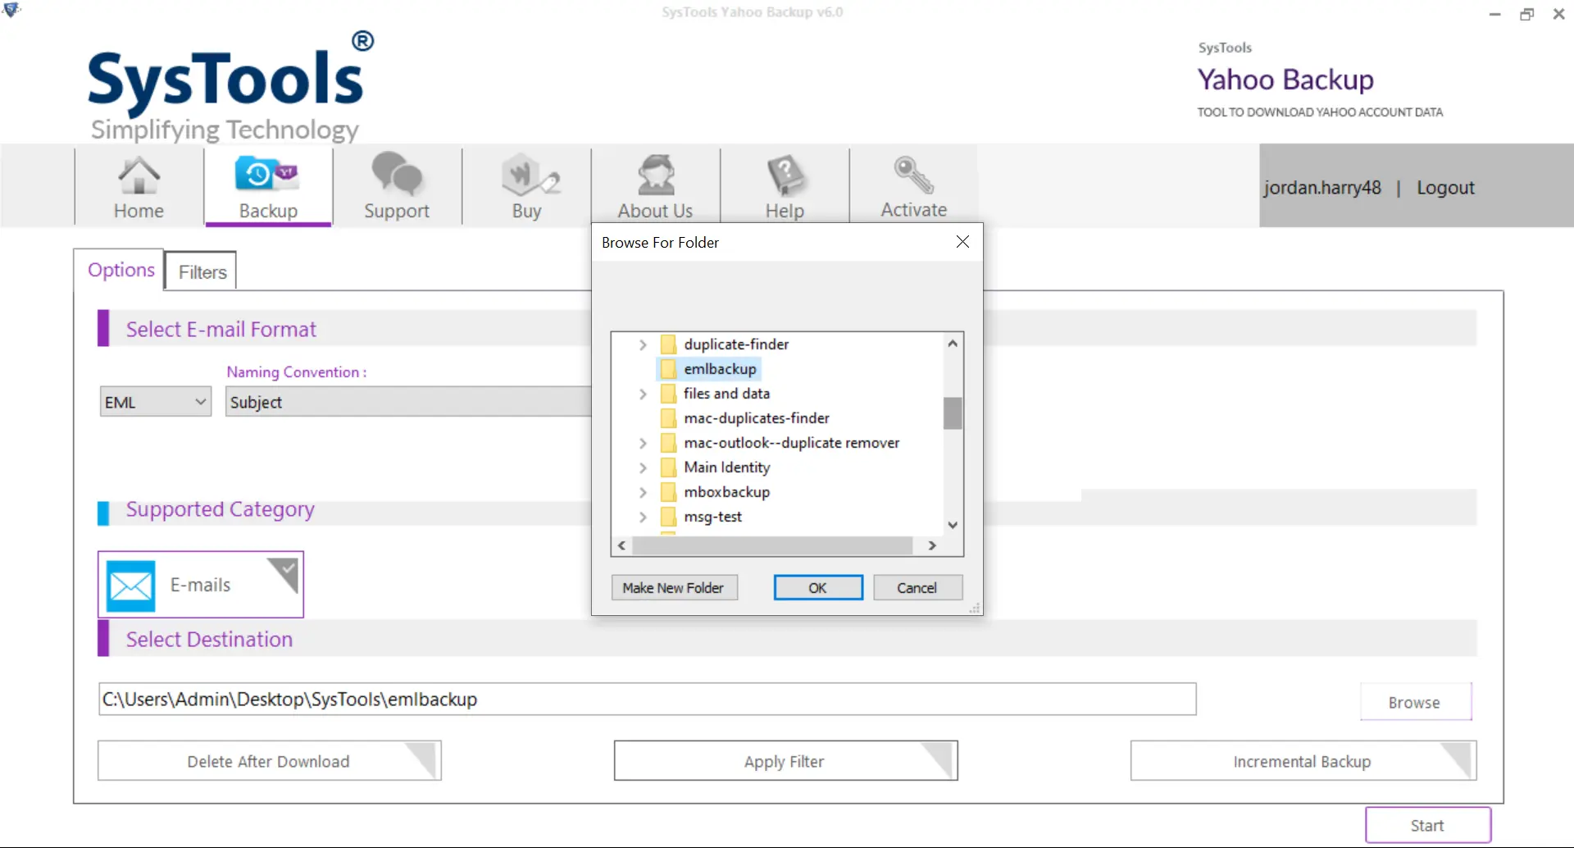This screenshot has height=848, width=1574.
Task: Open the EML format dropdown
Action: [x=156, y=402]
